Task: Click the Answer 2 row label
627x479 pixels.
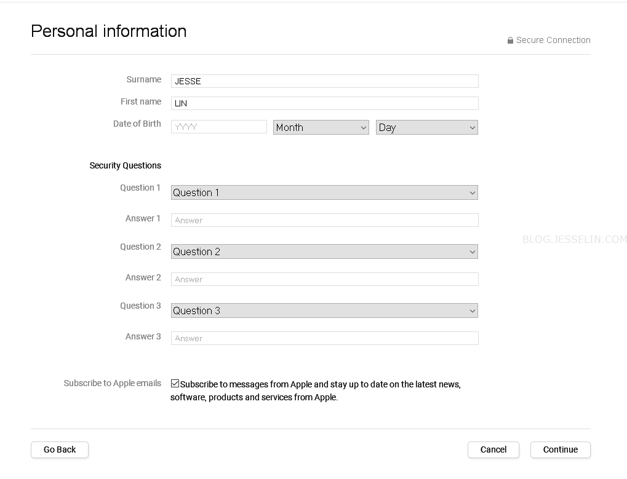Action: [143, 278]
